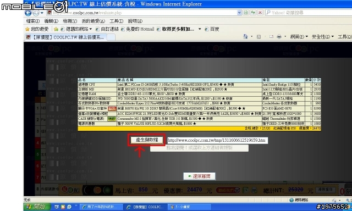
Task: Click the 點我瀏覽!或選取上方連結做複製 button
Action: point(199,148)
